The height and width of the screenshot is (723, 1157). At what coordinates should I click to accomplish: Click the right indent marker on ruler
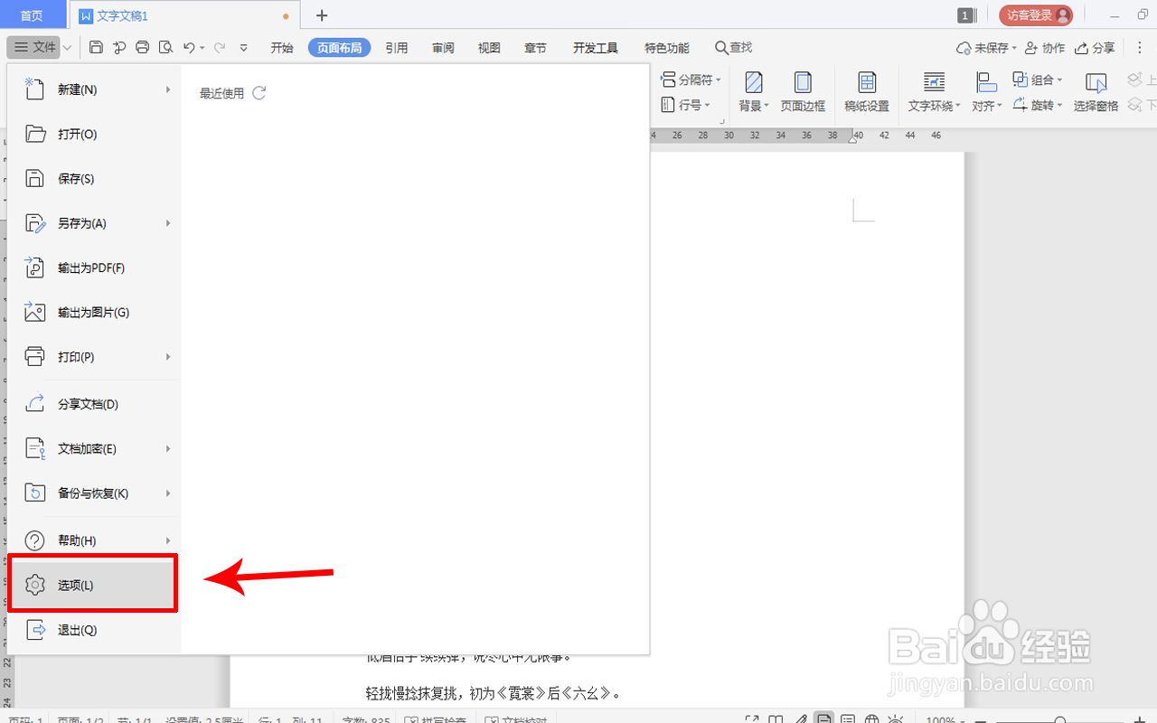(x=852, y=139)
